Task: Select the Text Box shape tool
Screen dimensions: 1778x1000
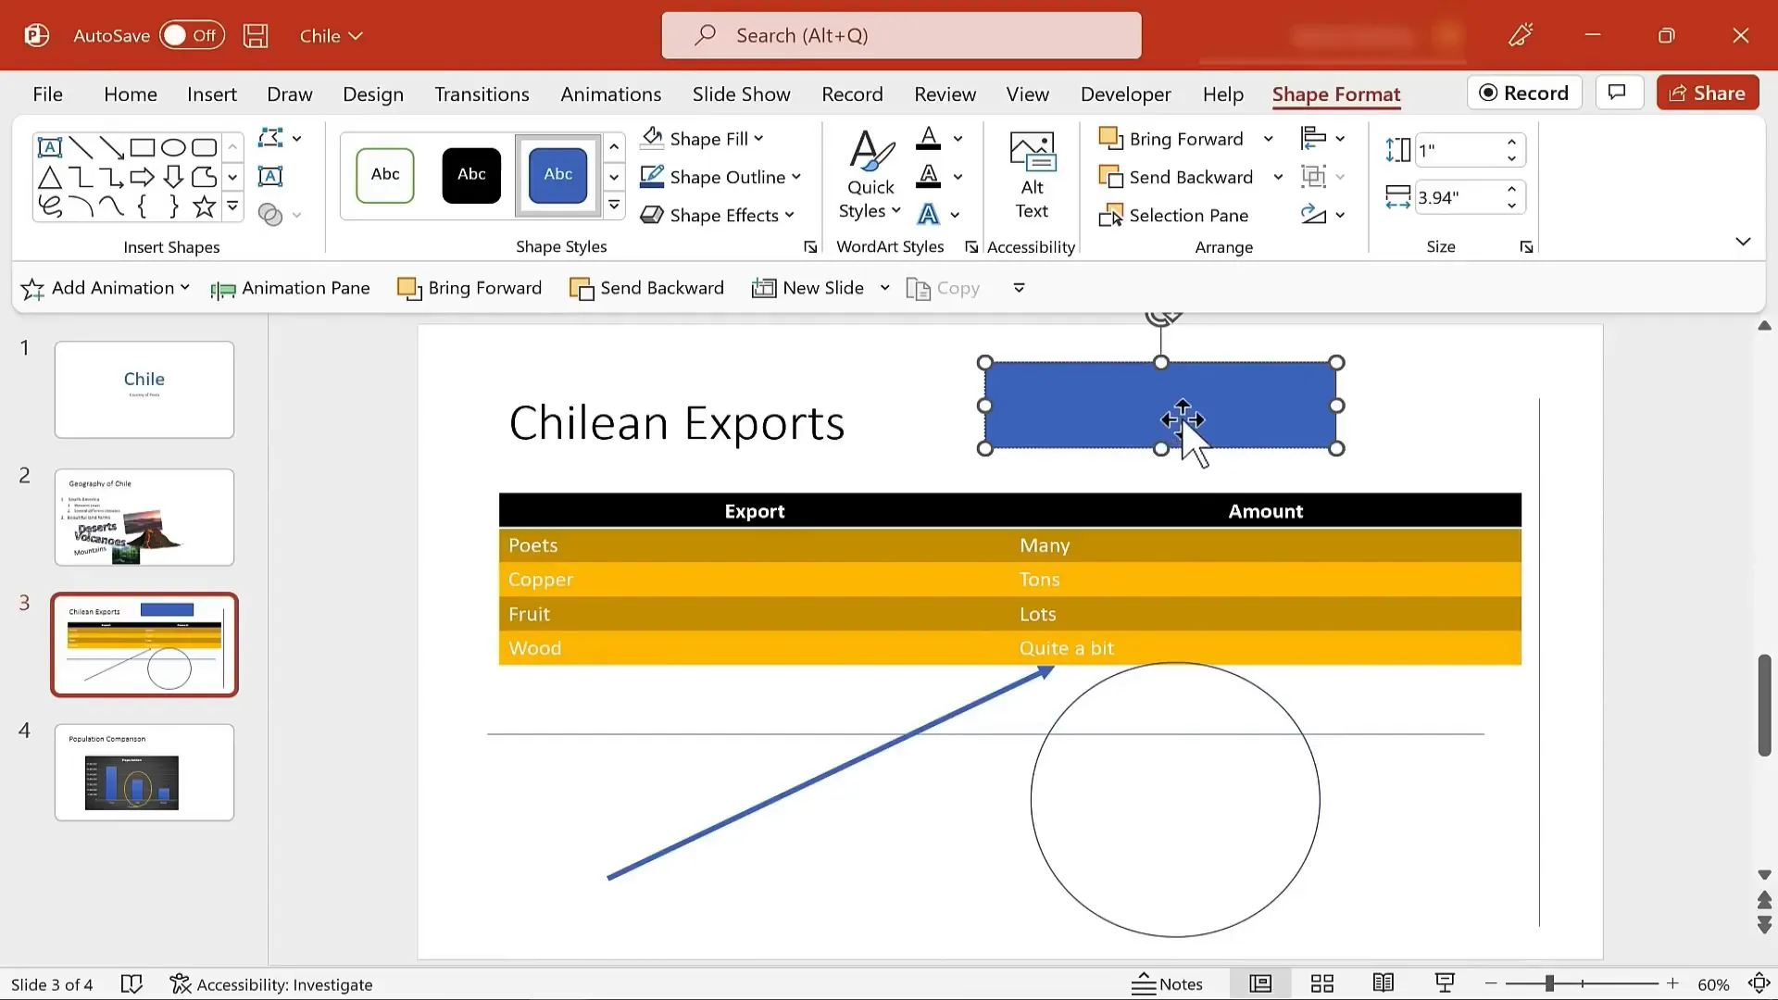Action: [50, 147]
